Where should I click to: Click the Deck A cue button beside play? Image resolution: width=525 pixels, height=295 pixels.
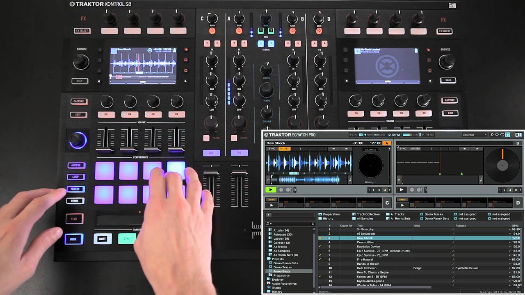(x=281, y=190)
